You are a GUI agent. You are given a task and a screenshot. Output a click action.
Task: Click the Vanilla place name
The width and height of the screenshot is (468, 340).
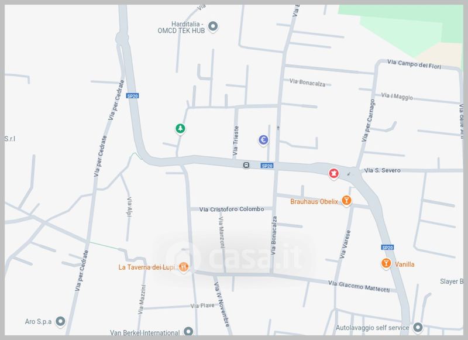[405, 265]
